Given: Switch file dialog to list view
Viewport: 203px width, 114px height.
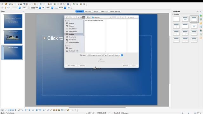Looking at the screenshot, I should (81, 17).
